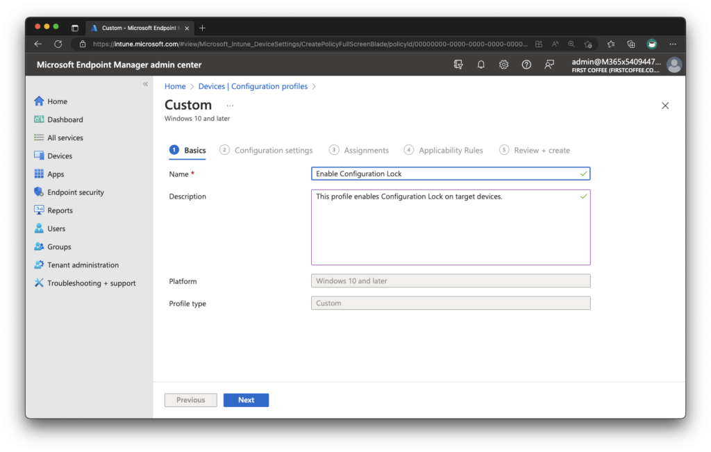
Task: Click the browser favorites star icon
Action: click(x=589, y=44)
